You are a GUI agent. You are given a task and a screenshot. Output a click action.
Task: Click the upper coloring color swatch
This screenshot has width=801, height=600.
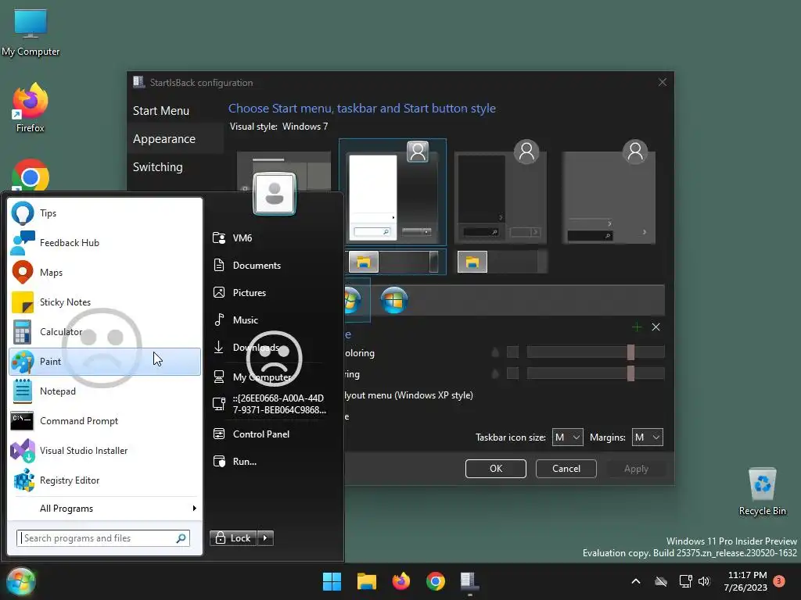coord(512,352)
